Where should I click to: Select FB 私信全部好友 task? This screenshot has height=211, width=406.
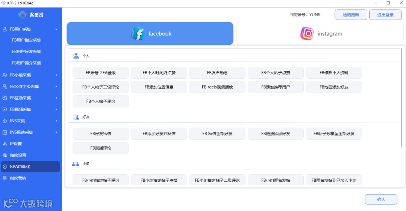(217, 134)
